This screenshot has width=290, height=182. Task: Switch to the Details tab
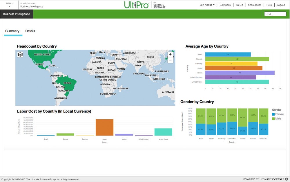30,31
